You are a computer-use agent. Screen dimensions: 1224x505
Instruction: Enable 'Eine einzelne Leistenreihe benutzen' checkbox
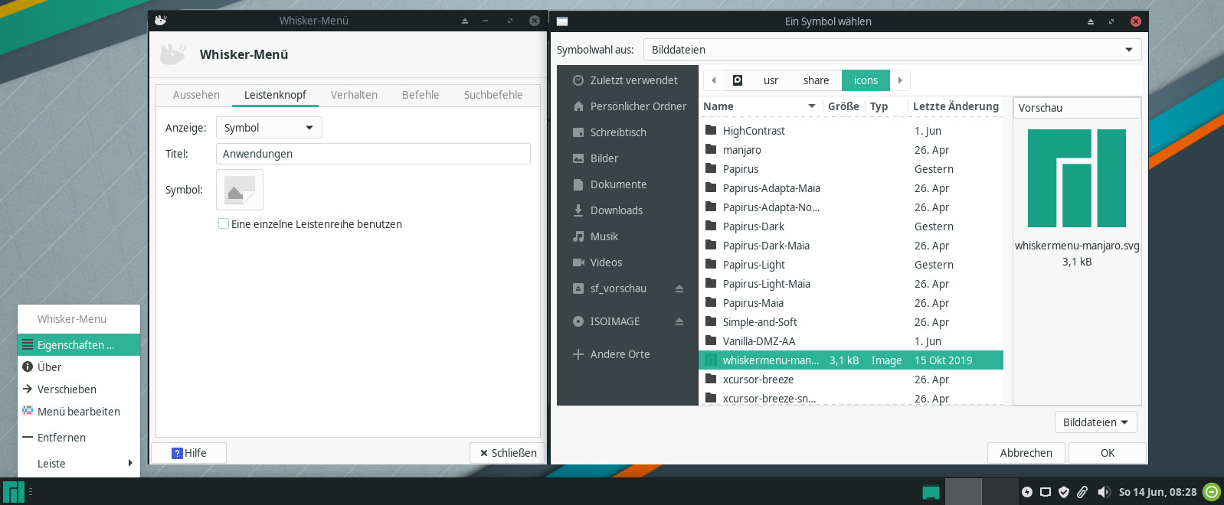point(224,224)
